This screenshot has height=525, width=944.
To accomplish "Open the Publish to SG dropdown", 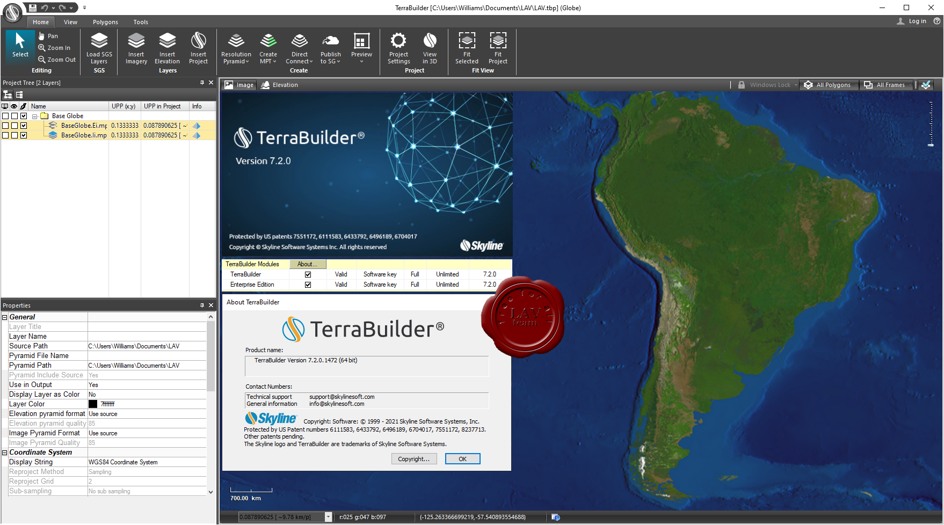I will click(x=331, y=48).
